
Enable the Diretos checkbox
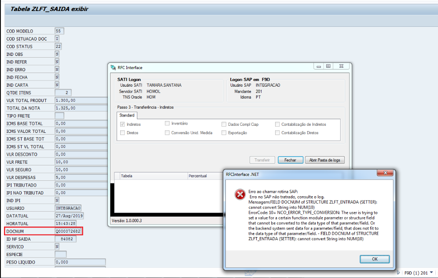click(123, 132)
